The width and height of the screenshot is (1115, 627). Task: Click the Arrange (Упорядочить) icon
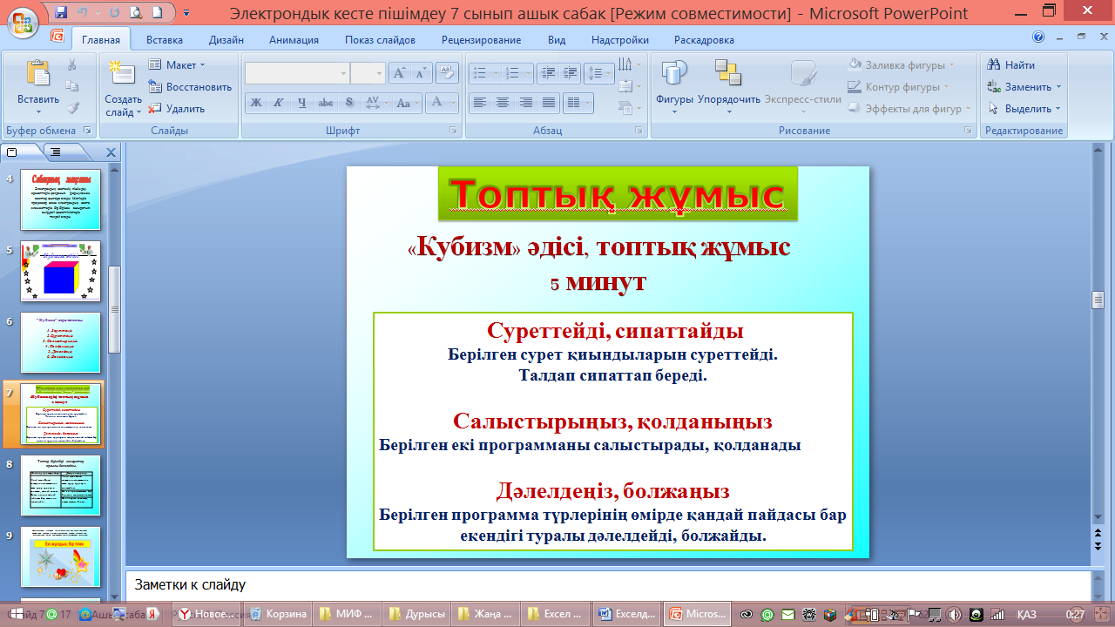click(x=727, y=76)
